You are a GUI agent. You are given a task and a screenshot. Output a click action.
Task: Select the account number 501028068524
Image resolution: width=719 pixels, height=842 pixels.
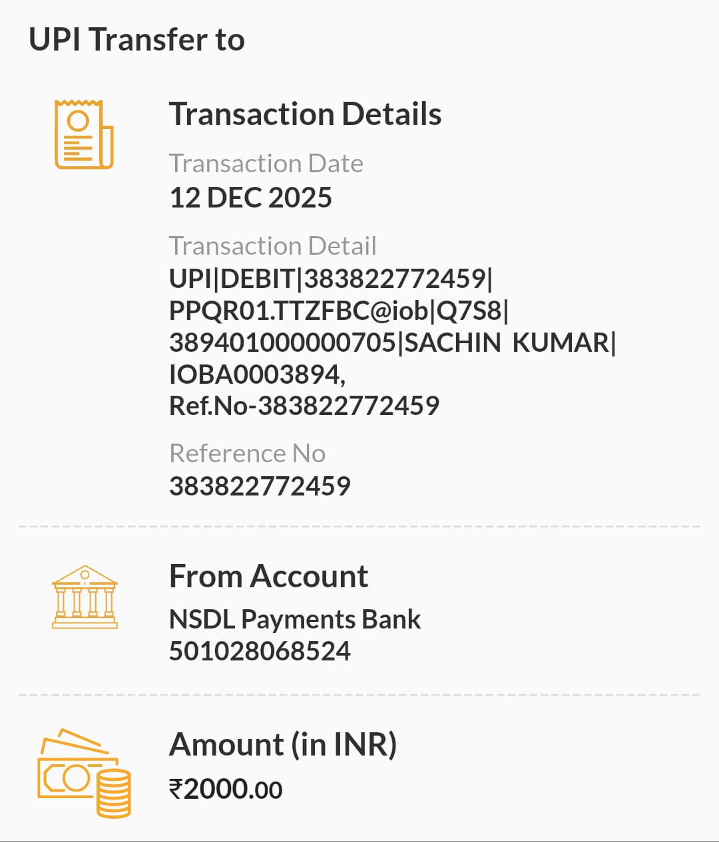pos(260,651)
